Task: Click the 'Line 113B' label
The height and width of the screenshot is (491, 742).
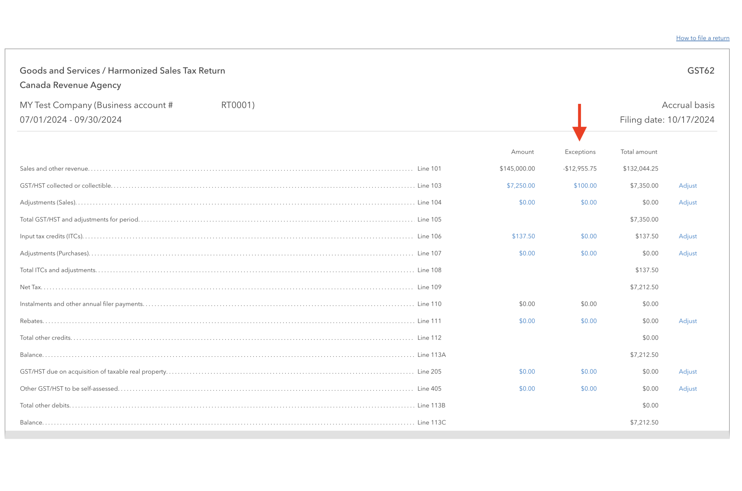Action: pos(431,405)
